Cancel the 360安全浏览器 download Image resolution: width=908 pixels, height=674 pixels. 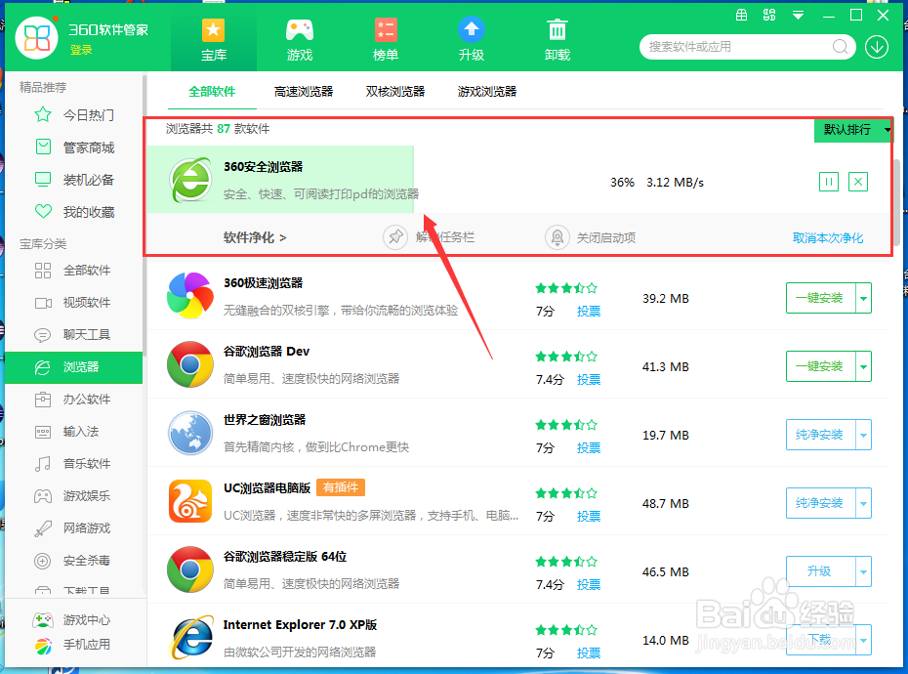858,182
